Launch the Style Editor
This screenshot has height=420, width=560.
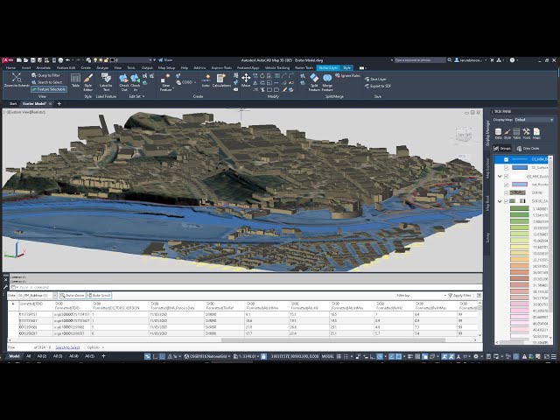88,82
